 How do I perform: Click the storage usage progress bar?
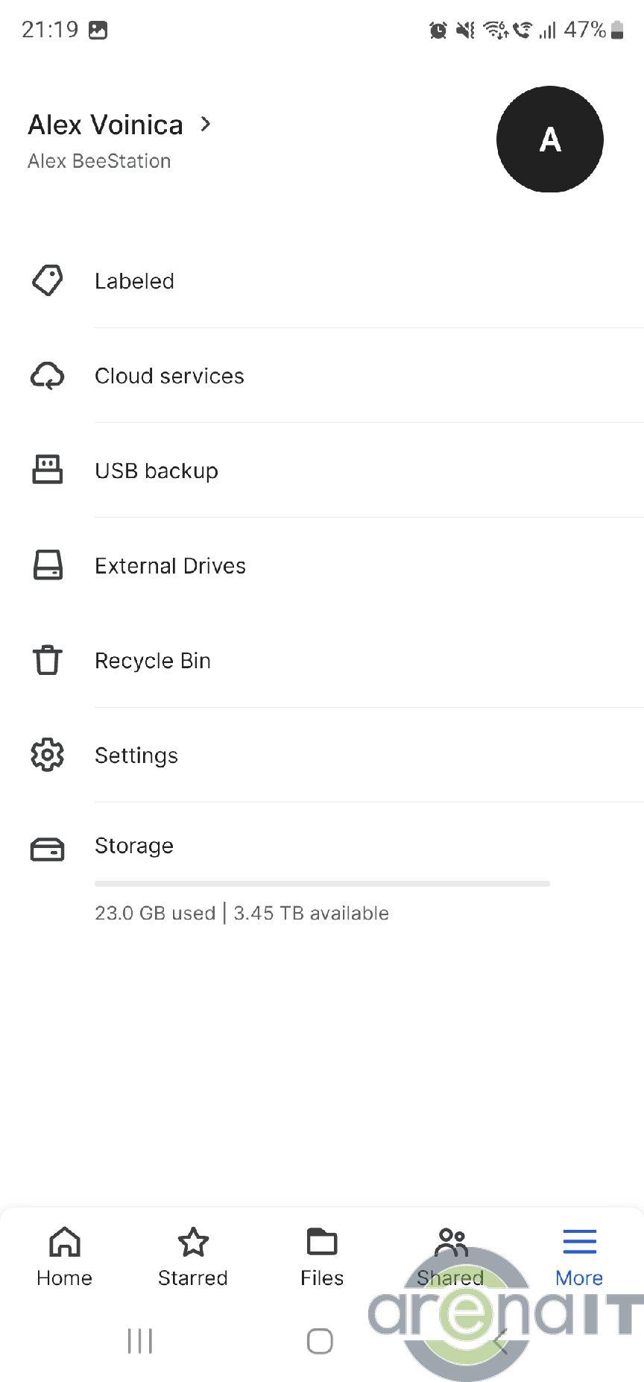[322, 884]
